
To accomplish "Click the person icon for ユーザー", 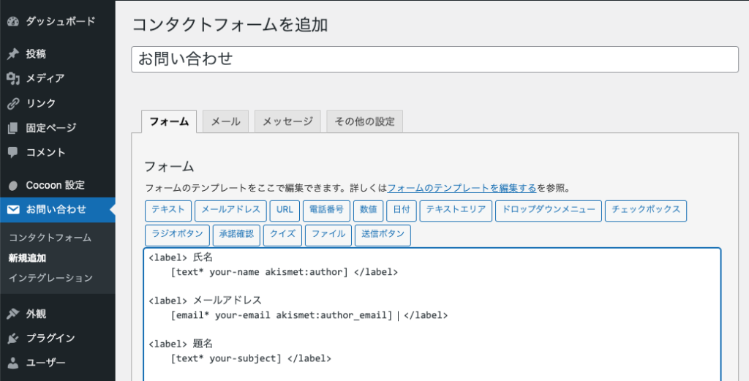I will (x=13, y=363).
